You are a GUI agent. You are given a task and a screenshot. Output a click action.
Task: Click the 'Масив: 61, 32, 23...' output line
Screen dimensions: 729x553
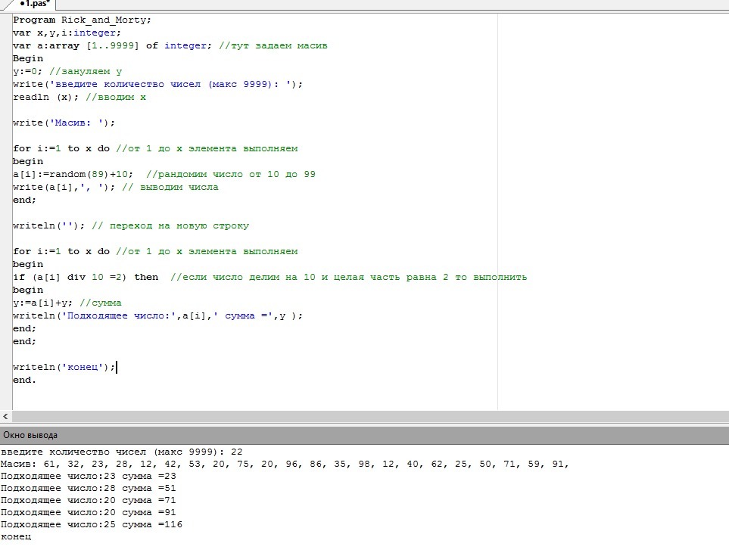(x=285, y=464)
